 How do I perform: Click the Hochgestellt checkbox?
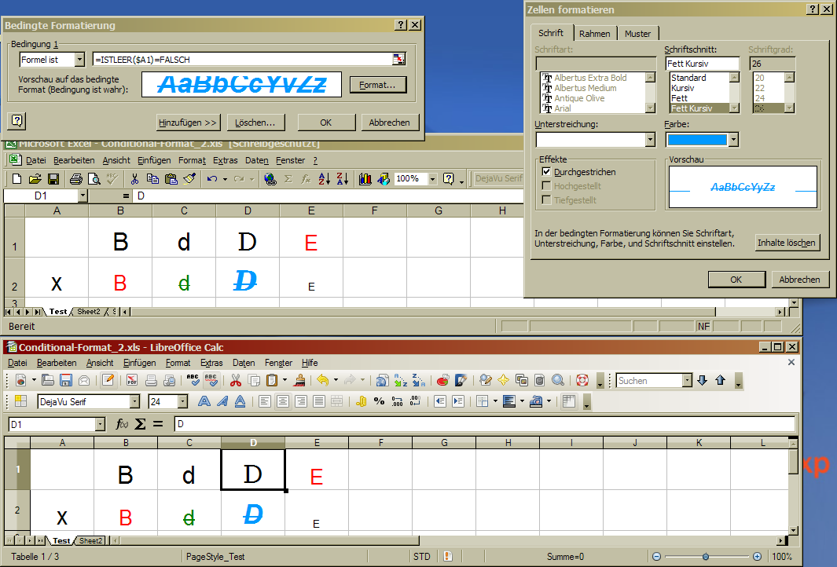tap(546, 186)
